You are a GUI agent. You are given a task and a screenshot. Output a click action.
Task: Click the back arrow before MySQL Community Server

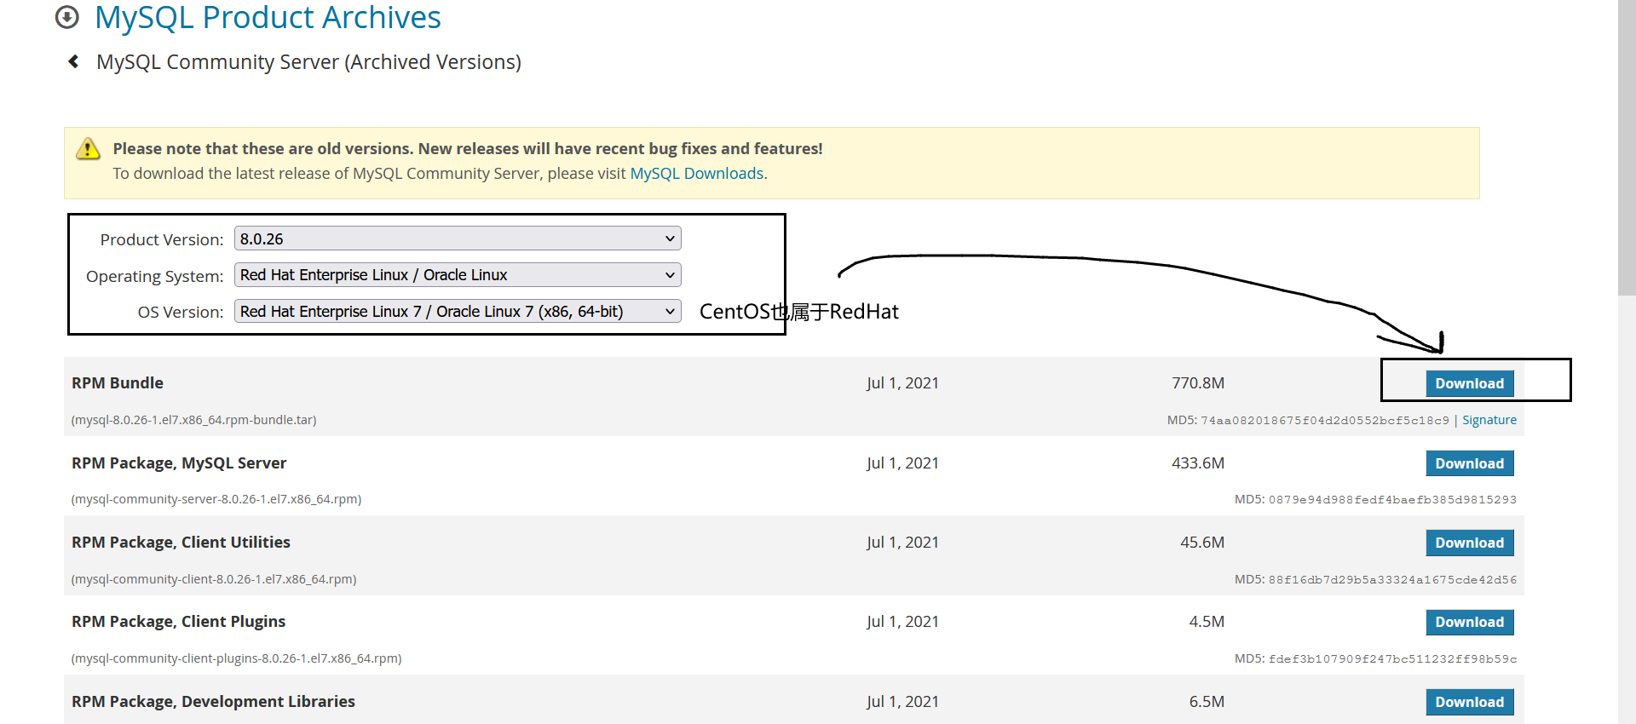coord(74,61)
